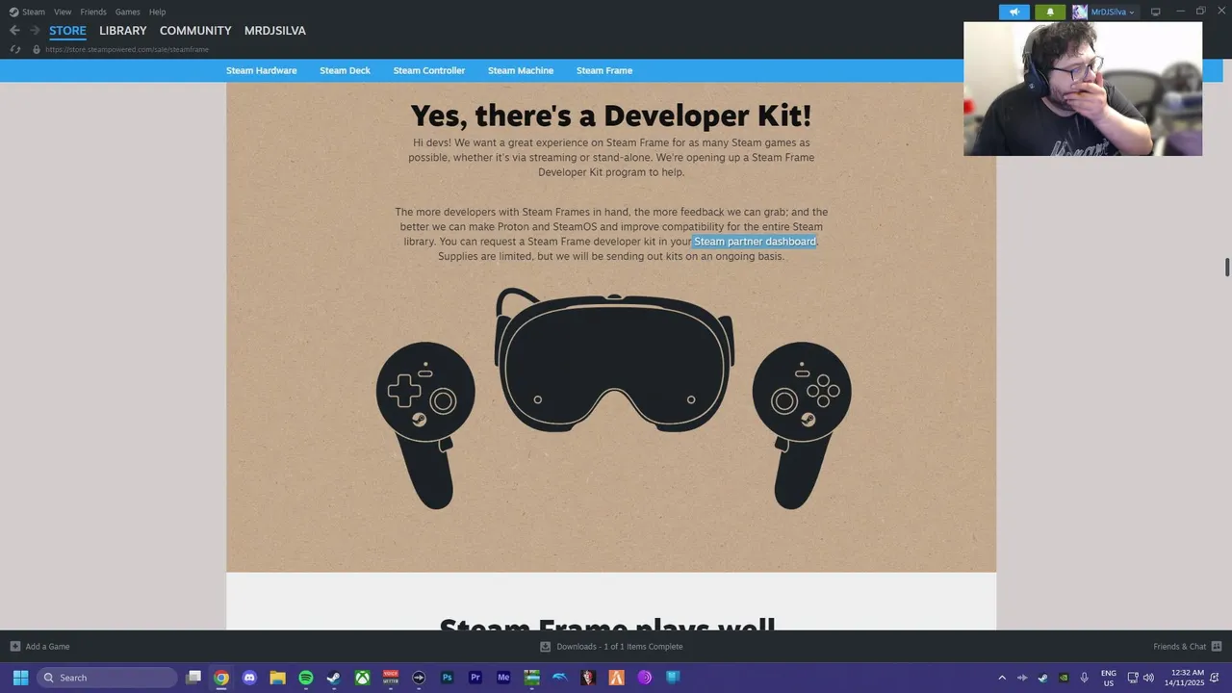Viewport: 1232px width, 693px height.
Task: Go forward with the forward arrow
Action: point(35,31)
